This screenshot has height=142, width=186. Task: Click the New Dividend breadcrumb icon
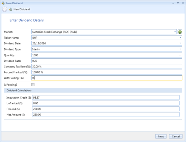(11, 9)
